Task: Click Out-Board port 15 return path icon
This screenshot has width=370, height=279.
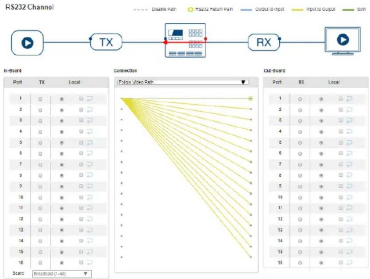Action: point(349,252)
